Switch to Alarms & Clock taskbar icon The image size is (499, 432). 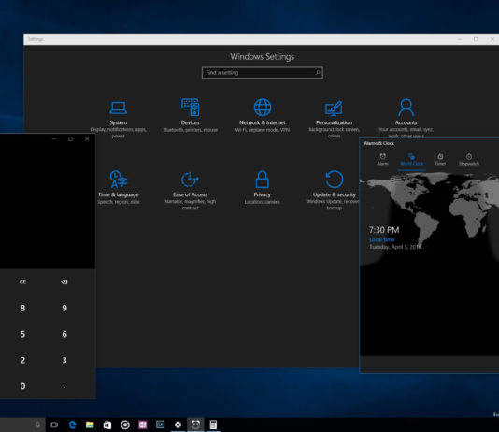pyautogui.click(x=195, y=425)
